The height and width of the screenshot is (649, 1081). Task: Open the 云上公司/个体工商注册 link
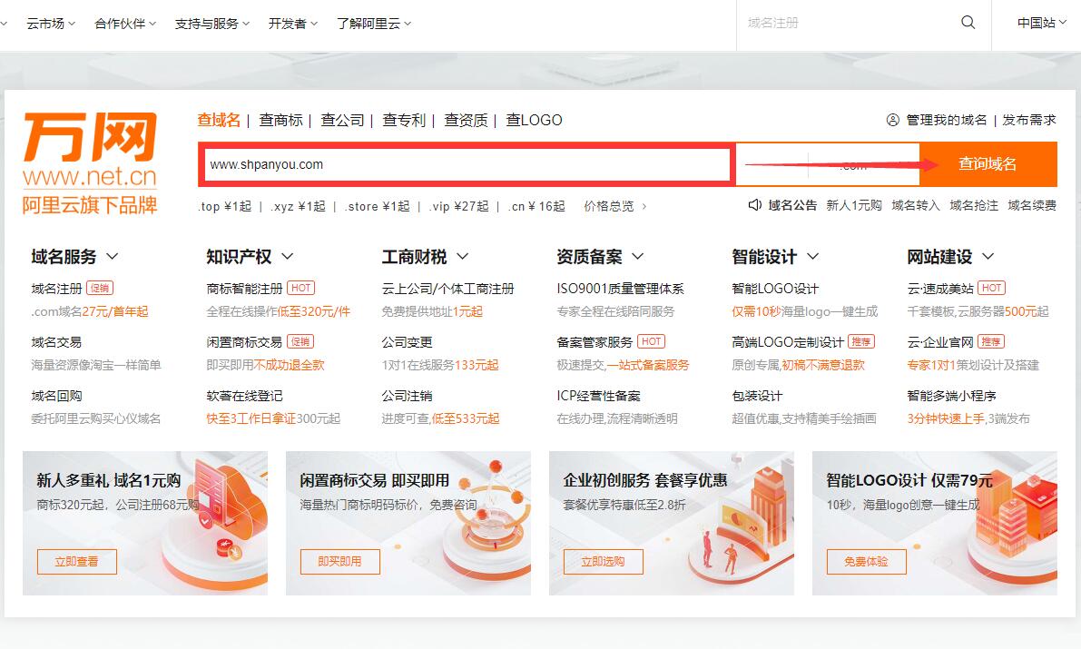click(448, 289)
